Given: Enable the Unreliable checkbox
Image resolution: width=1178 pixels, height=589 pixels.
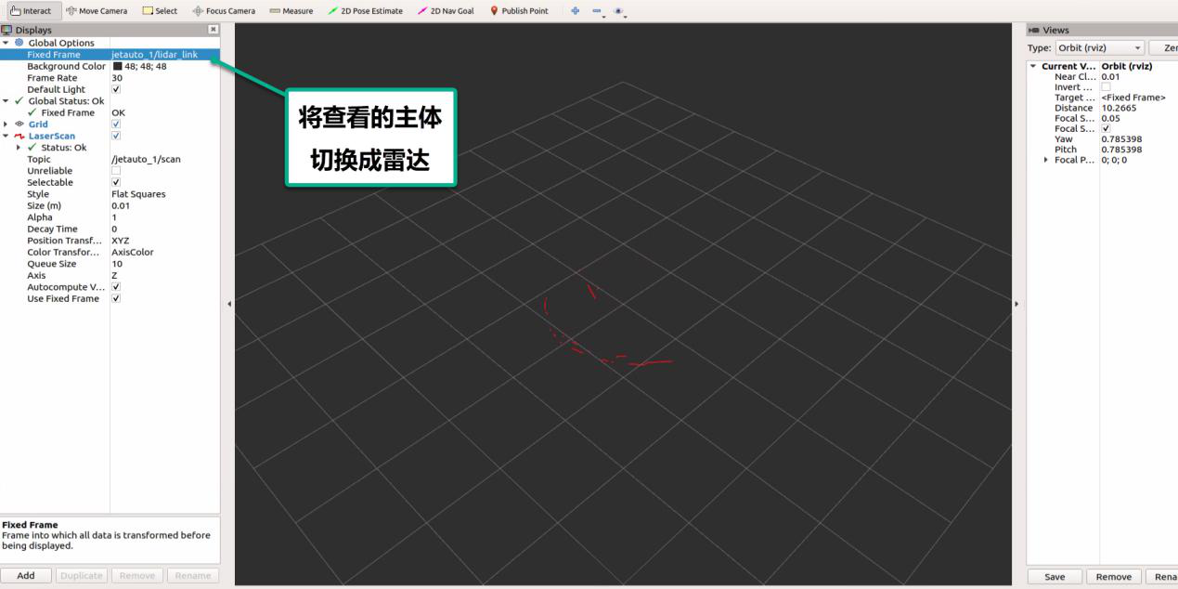Looking at the screenshot, I should coord(116,171).
